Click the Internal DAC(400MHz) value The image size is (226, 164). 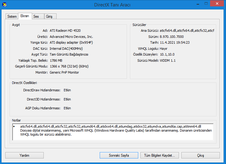coord(66,49)
